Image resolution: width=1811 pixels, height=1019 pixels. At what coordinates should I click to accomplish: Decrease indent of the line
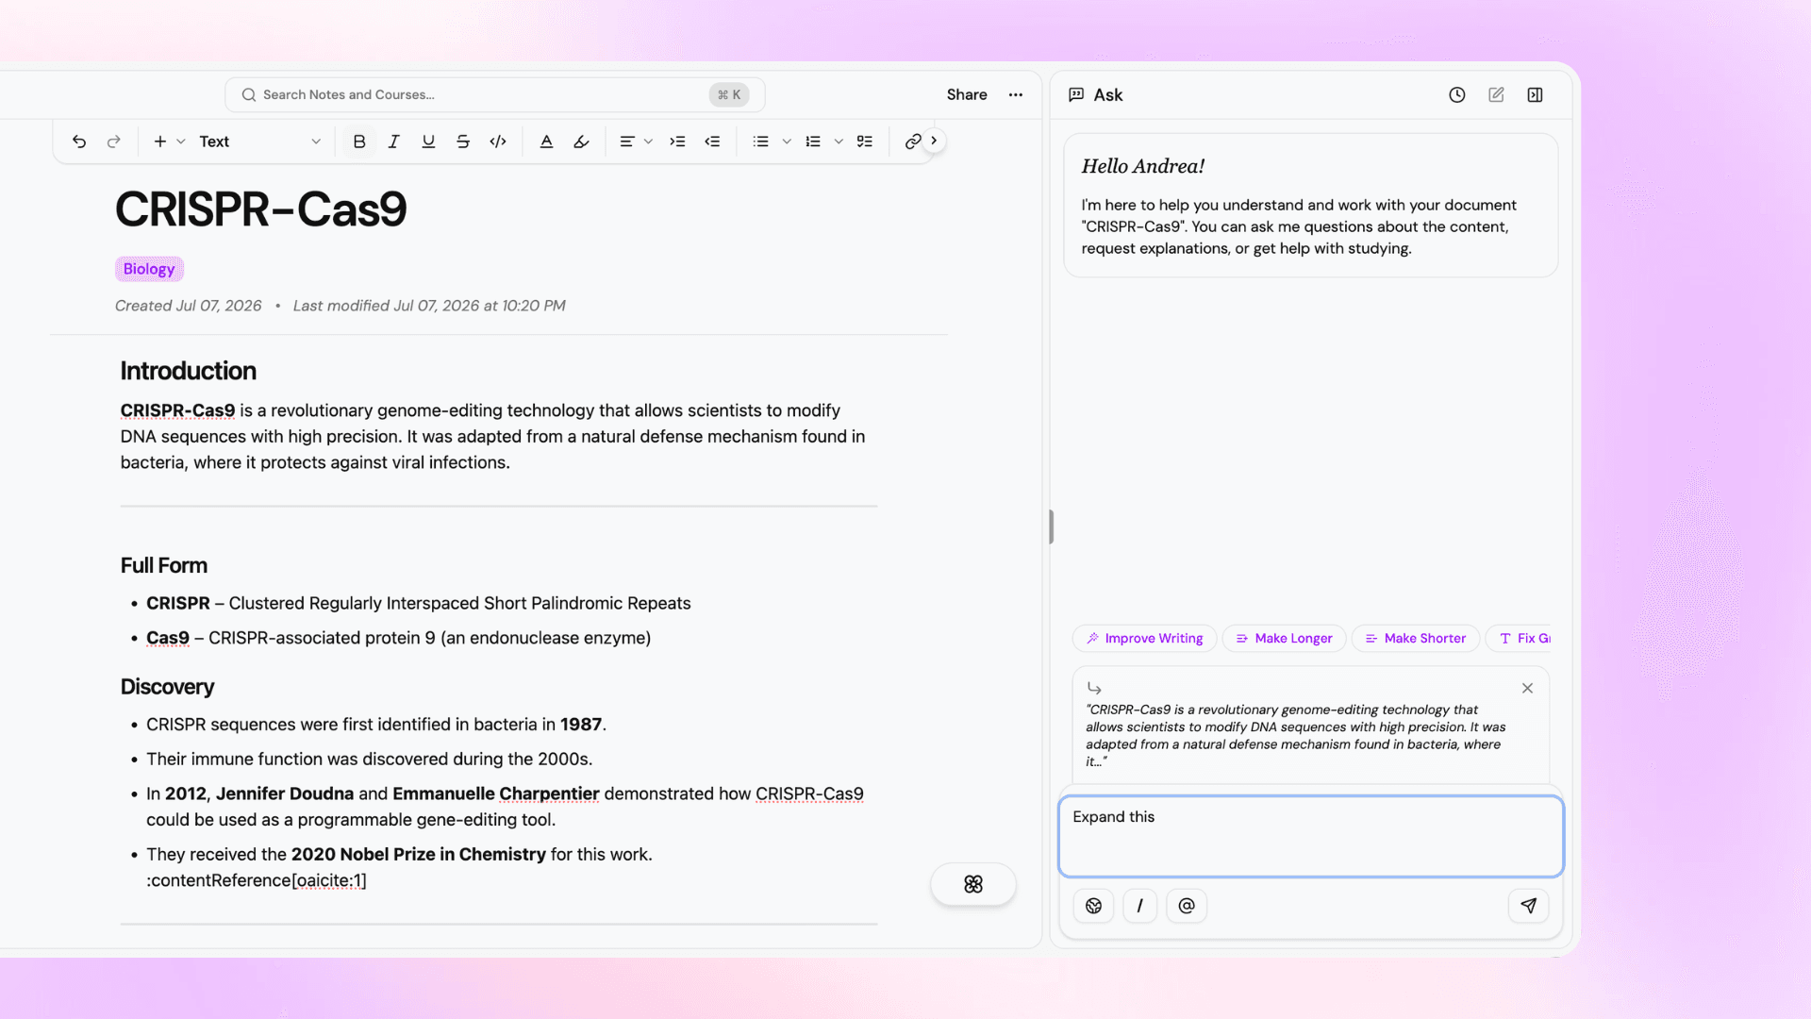(x=712, y=142)
